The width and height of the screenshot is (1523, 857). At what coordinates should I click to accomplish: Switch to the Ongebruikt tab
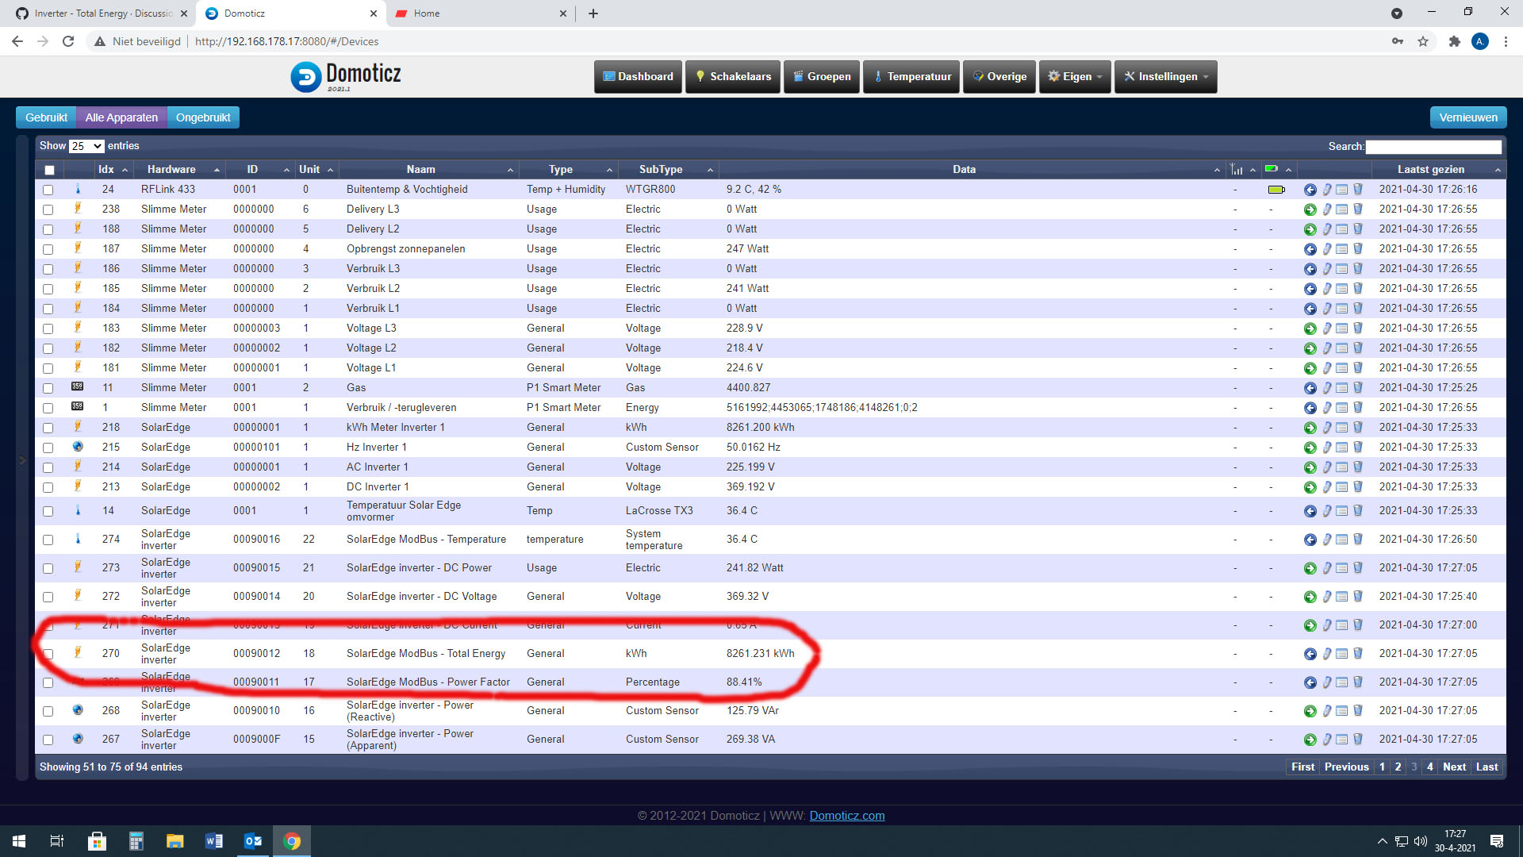point(203,117)
